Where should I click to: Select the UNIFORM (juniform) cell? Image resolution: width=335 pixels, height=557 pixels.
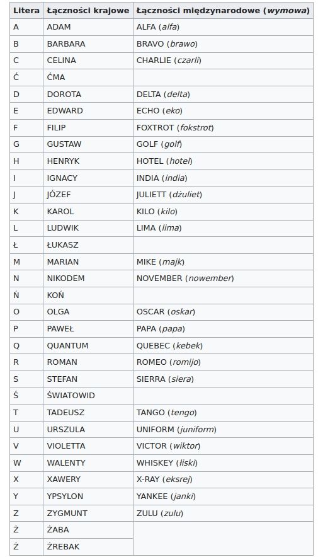[223, 429]
